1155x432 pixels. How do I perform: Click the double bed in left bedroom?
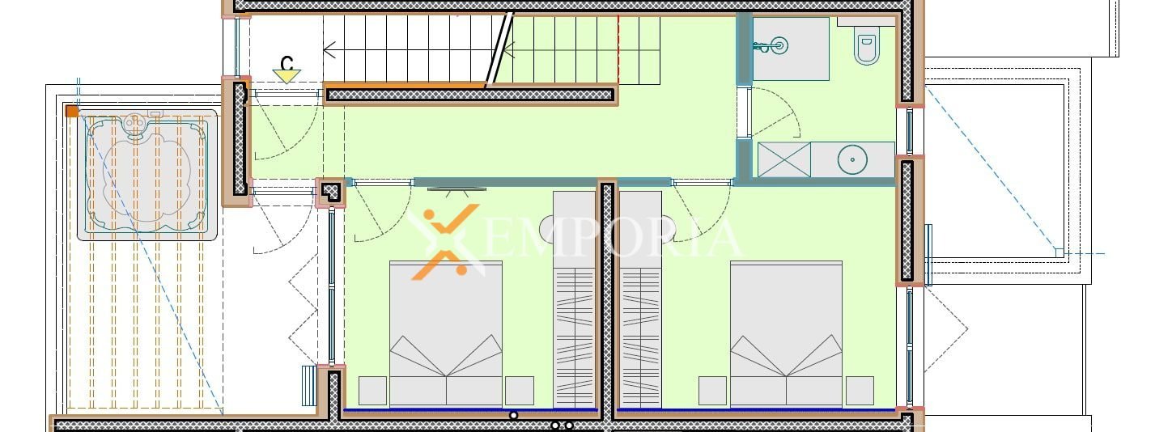[x=446, y=332]
